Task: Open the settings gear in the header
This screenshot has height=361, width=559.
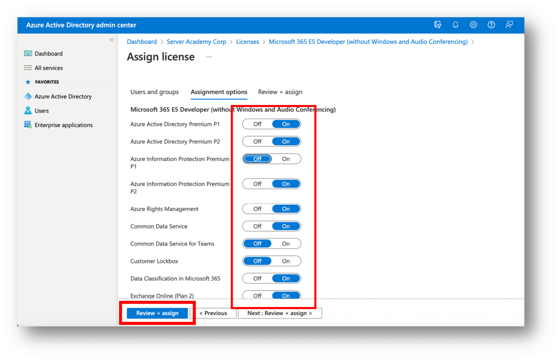Action: coord(473,25)
